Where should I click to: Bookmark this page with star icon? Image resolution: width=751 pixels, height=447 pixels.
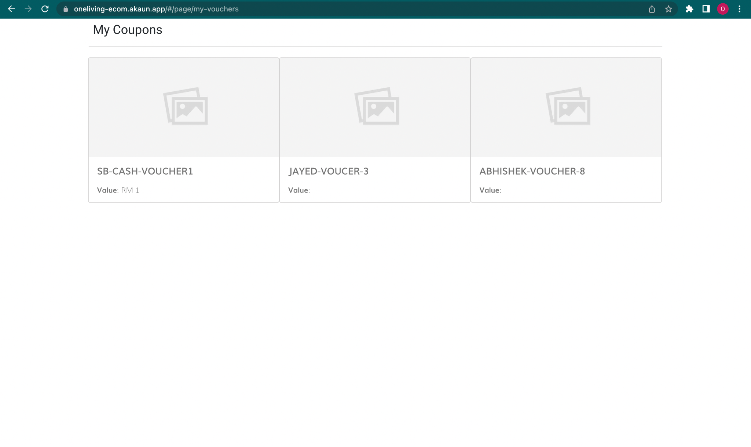coord(668,9)
